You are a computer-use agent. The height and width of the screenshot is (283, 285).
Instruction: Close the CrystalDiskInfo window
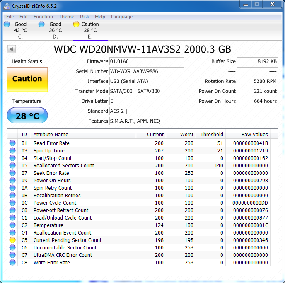click(272, 5)
